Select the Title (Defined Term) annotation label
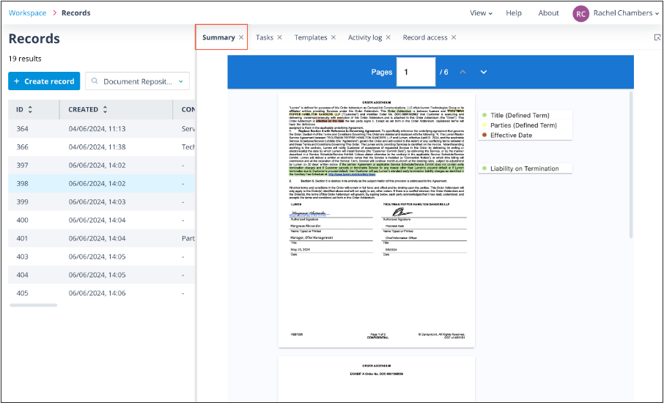 pos(520,115)
